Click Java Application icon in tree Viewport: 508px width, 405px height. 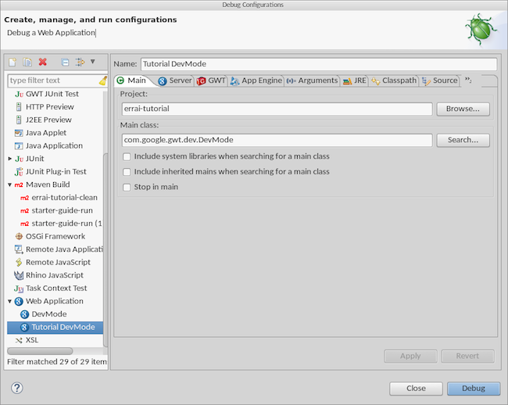pyautogui.click(x=19, y=145)
